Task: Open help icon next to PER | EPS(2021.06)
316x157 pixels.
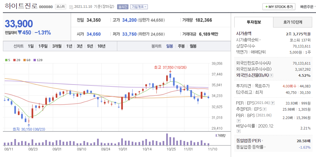Action: 273,103
